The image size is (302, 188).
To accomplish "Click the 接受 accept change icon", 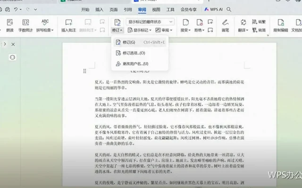I will 185,23.
